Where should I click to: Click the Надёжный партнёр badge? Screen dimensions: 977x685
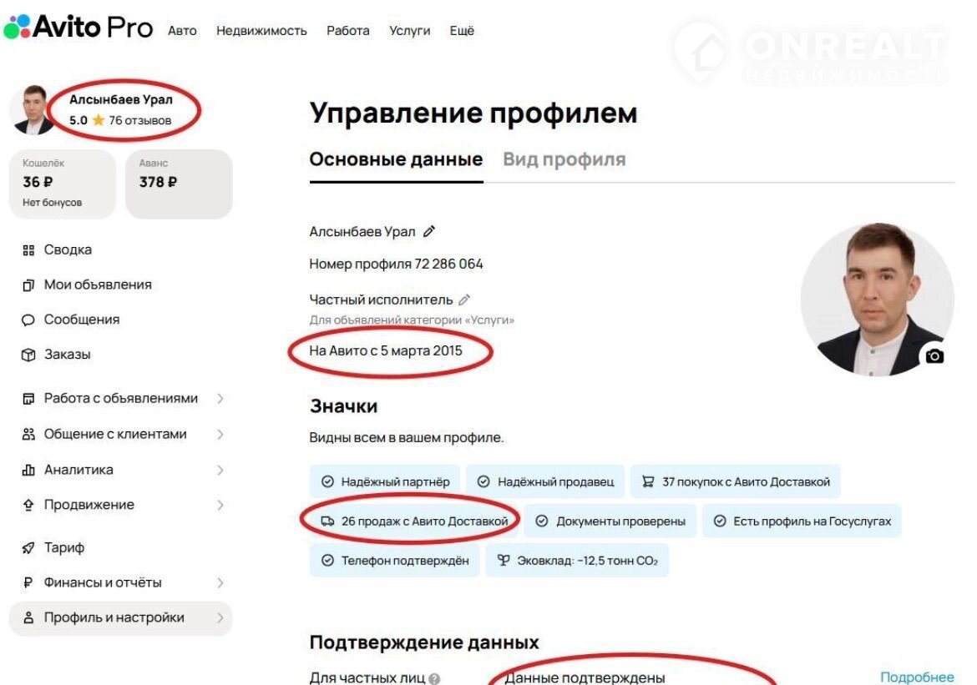tap(385, 481)
